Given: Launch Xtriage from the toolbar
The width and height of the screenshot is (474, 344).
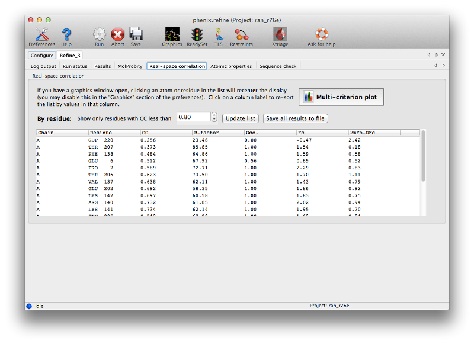Looking at the screenshot, I should [x=280, y=36].
